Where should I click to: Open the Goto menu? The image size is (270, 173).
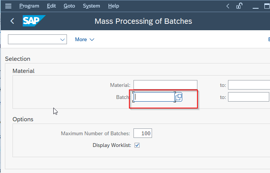pyautogui.click(x=69, y=6)
